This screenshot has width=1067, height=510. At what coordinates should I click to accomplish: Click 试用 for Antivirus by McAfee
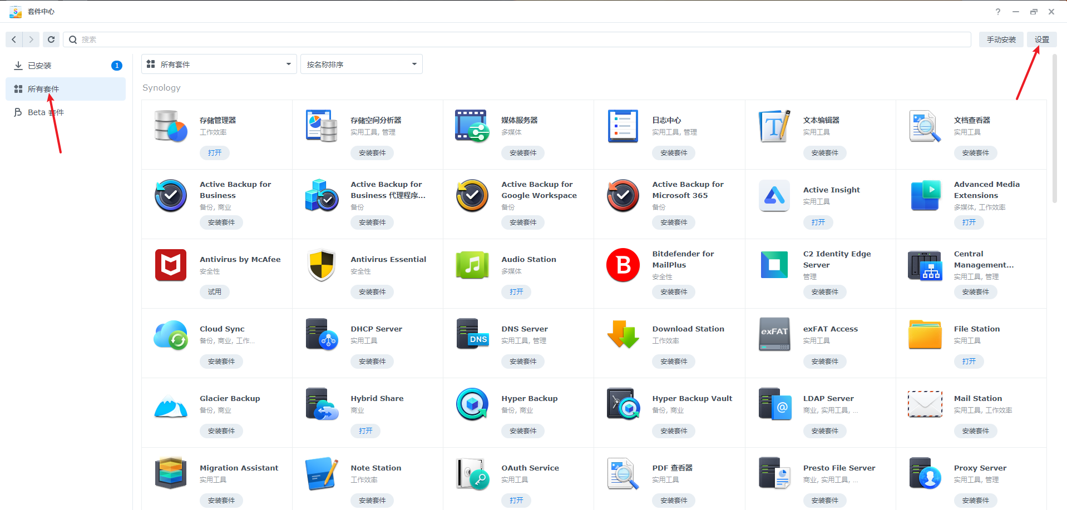point(215,292)
